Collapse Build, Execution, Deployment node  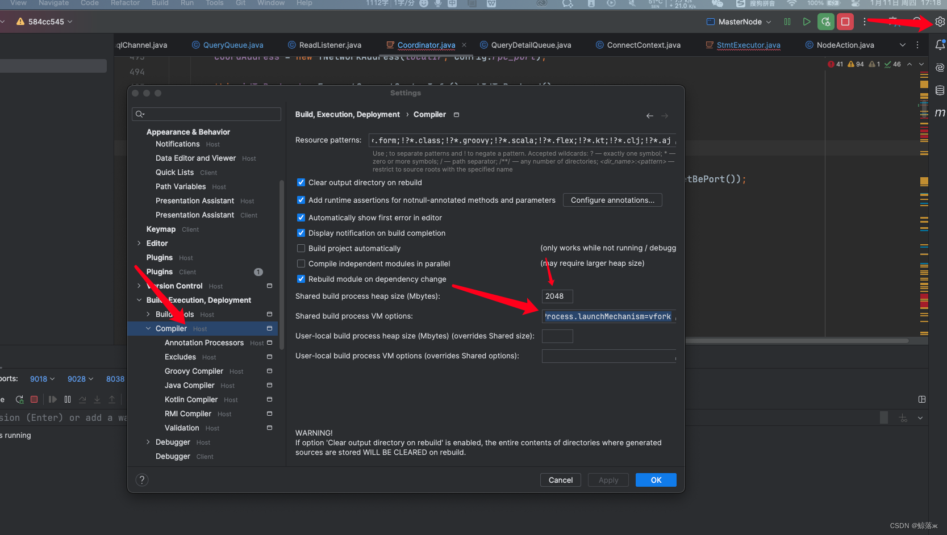139,300
